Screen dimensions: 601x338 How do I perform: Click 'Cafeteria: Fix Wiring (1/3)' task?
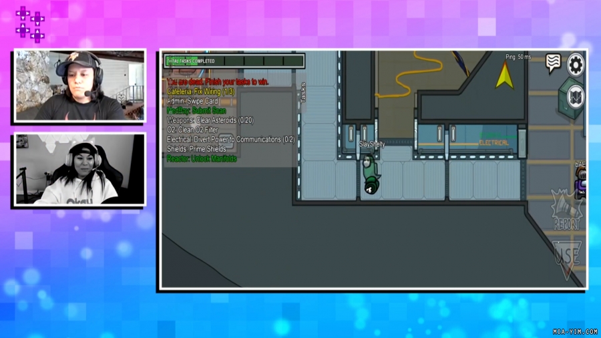click(200, 92)
